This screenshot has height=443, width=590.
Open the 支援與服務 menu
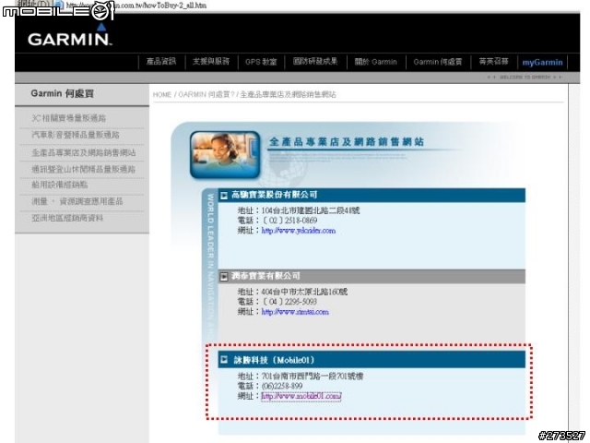(x=211, y=62)
